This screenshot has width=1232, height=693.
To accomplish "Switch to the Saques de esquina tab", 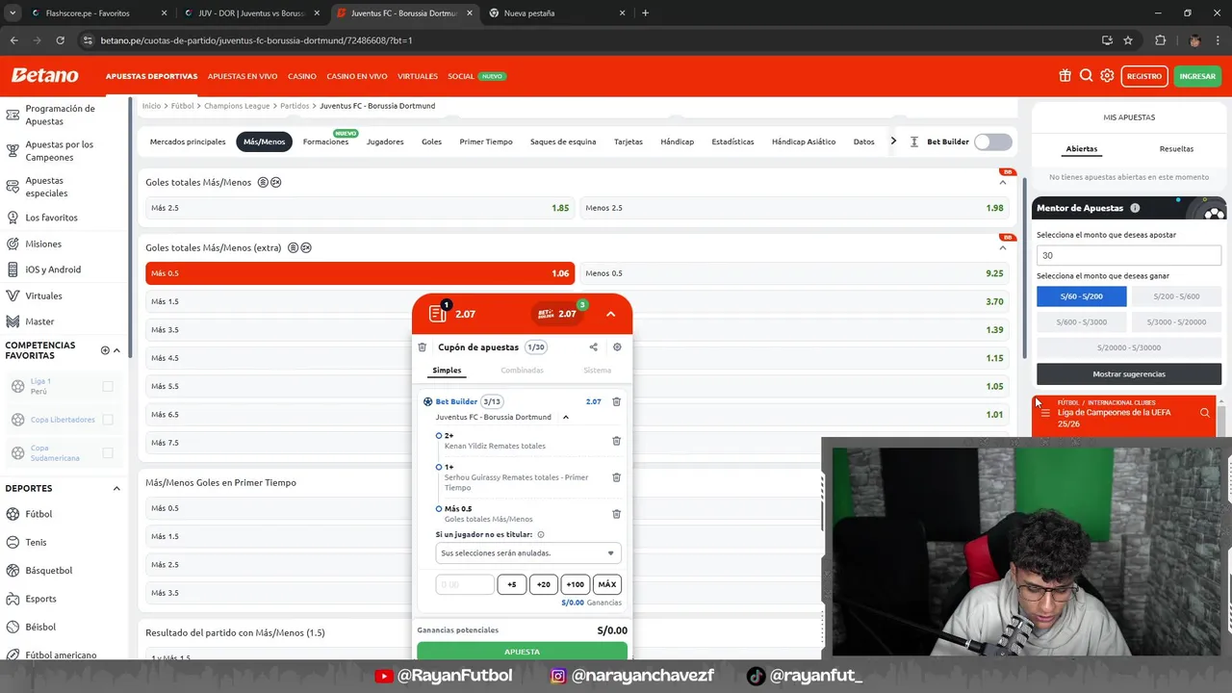I will tap(563, 141).
